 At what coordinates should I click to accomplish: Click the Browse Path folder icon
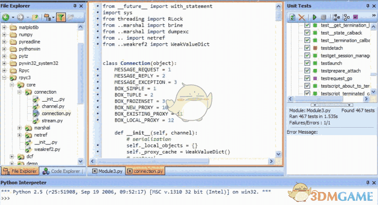[x=47, y=17]
